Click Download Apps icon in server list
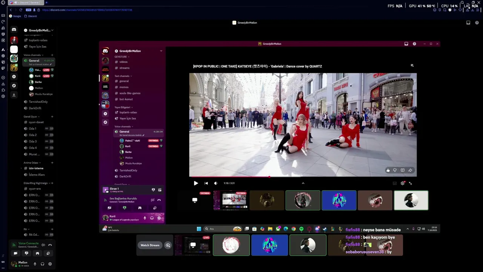The width and height of the screenshot is (483, 272). click(14, 95)
